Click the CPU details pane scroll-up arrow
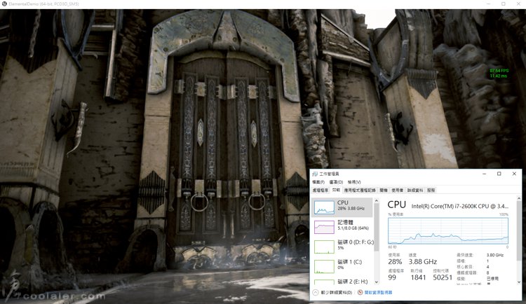This screenshot has height=304, width=526. tap(519, 199)
